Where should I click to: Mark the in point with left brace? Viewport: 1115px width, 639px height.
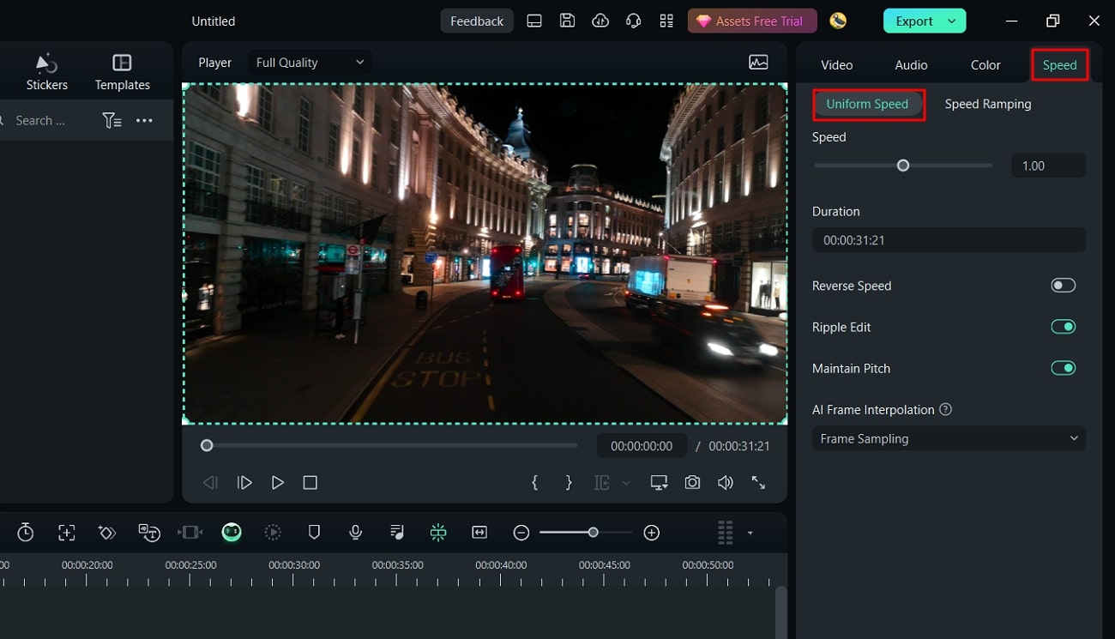click(535, 483)
